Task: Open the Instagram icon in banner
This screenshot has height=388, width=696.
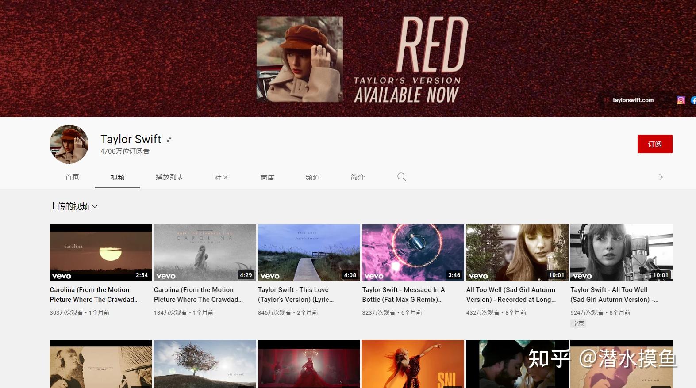Action: [681, 100]
